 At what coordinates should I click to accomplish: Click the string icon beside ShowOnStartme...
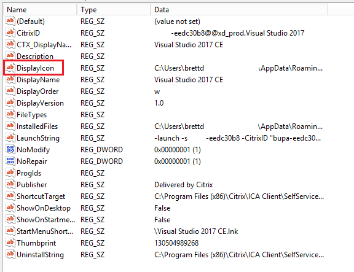coord(10,220)
